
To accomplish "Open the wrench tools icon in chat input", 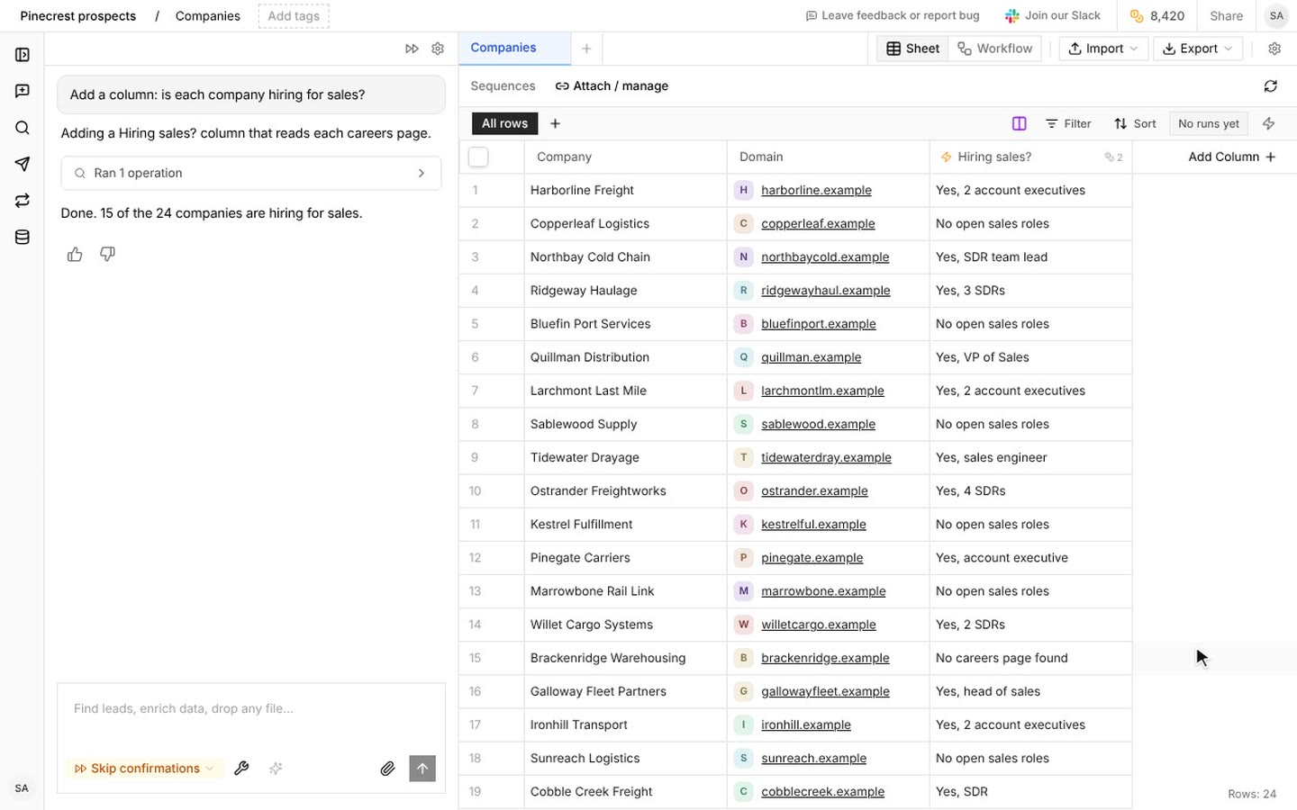I will 241,769.
